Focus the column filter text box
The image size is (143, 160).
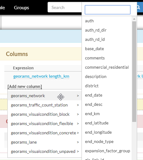107,10
